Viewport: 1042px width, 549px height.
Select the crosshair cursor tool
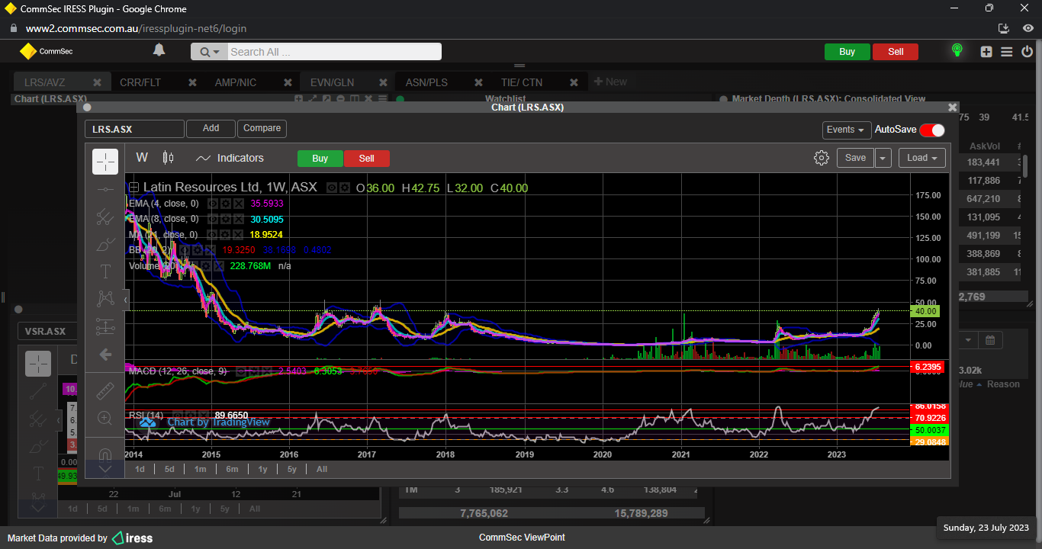tap(105, 162)
